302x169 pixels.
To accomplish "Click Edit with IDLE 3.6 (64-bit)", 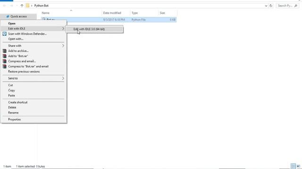I will pyautogui.click(x=94, y=29).
